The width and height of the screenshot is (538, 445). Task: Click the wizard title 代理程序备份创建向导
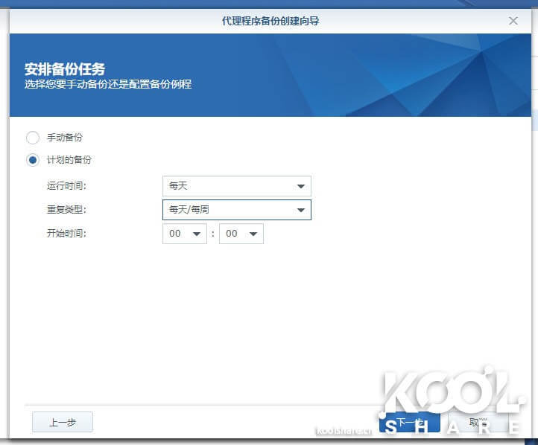point(270,21)
